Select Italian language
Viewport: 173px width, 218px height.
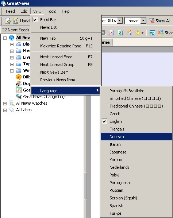(136, 144)
